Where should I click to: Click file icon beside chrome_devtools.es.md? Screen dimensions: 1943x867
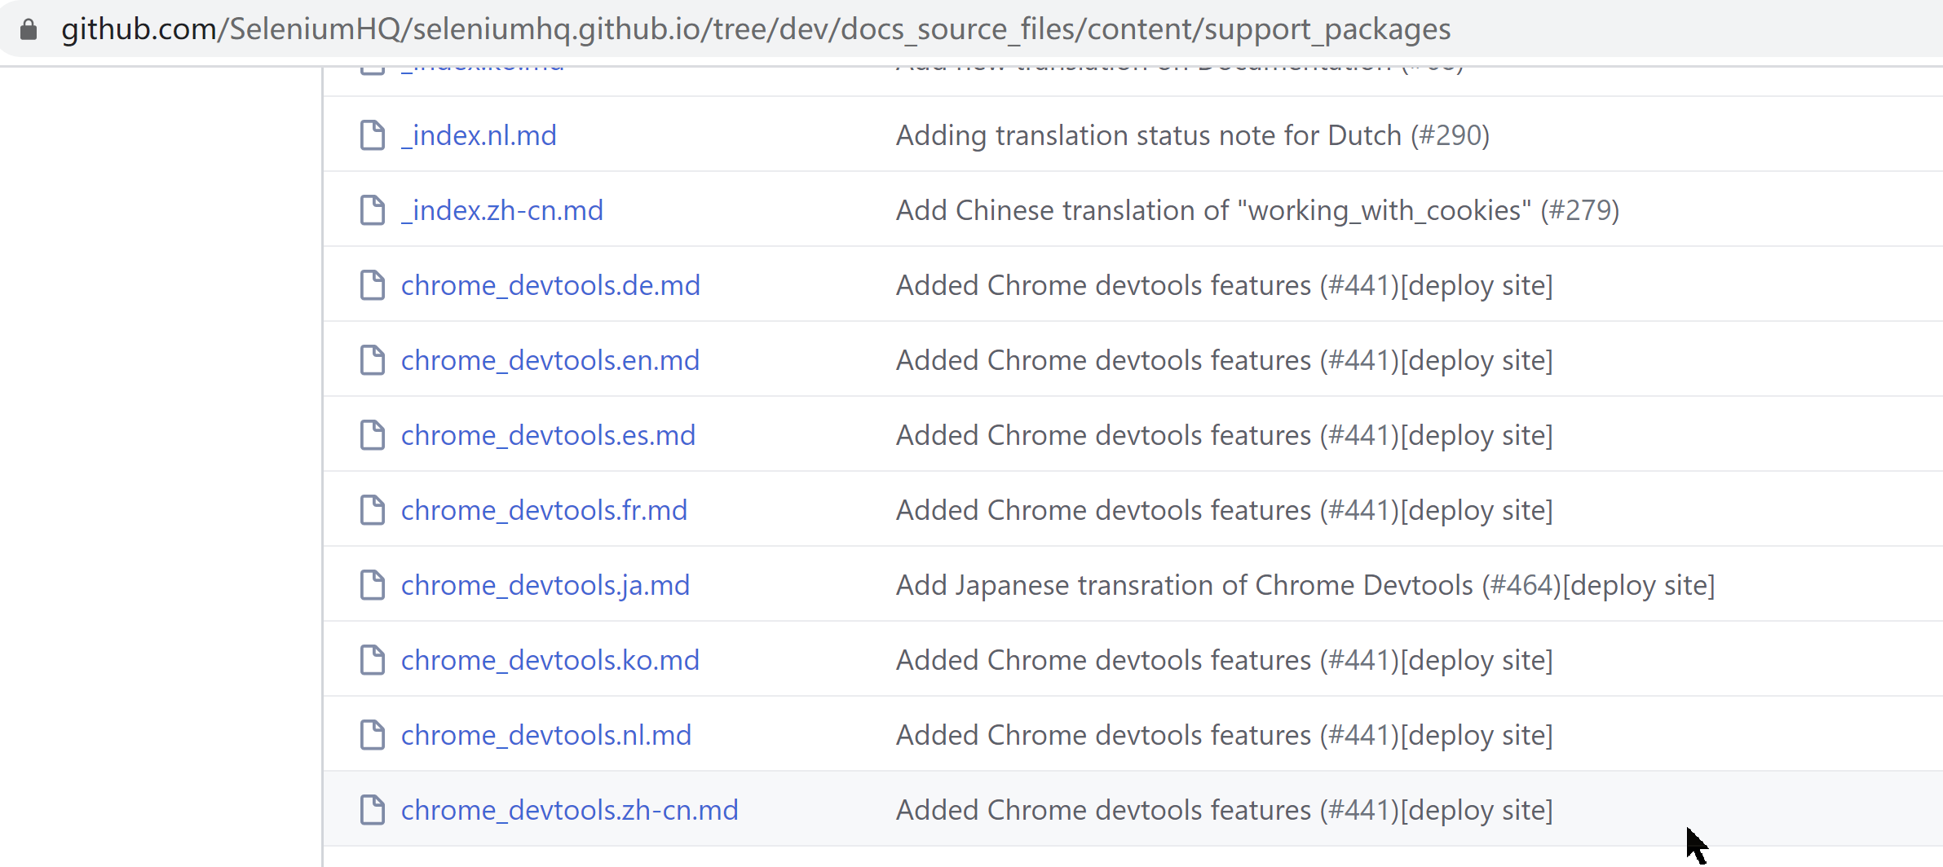click(x=373, y=435)
